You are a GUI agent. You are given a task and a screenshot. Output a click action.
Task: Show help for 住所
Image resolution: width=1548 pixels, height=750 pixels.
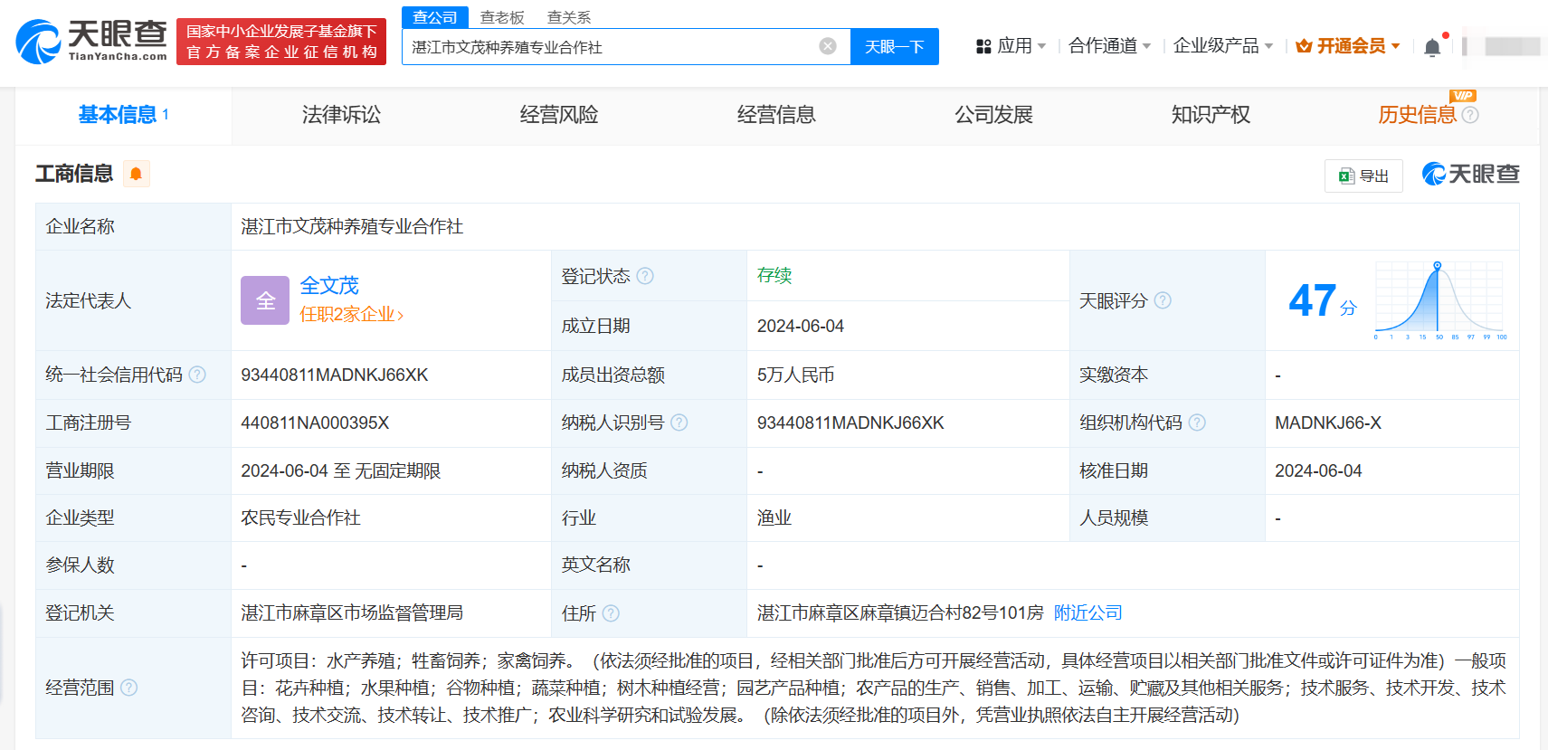[x=611, y=613]
